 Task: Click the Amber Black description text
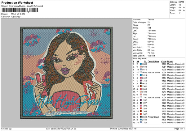point(153,117)
